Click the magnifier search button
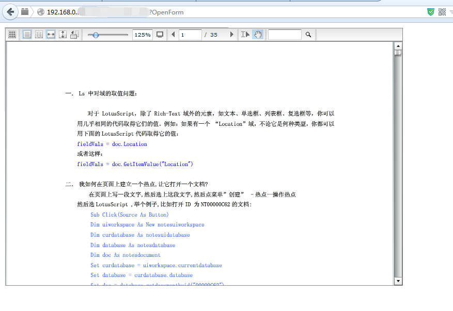Image resolution: width=453 pixels, height=311 pixels. (308, 35)
